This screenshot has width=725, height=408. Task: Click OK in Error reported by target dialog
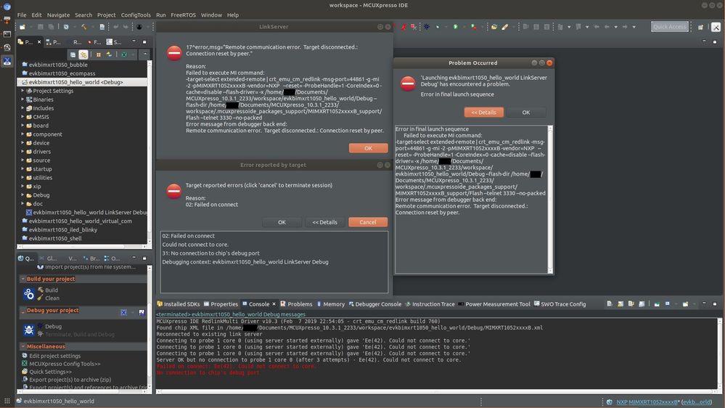point(282,222)
